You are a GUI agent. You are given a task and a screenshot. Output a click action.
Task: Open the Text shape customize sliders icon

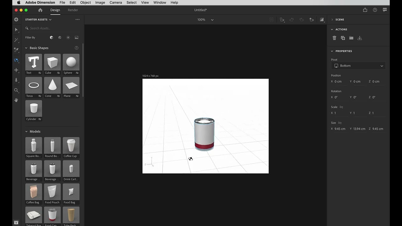coord(40,73)
